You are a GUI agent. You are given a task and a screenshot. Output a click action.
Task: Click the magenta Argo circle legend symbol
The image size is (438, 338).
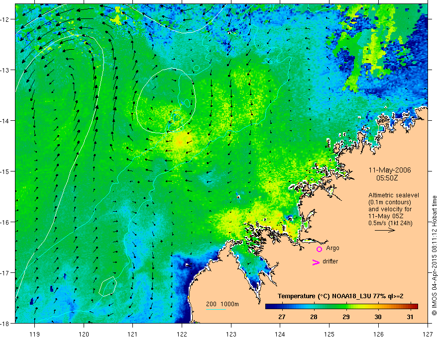tap(319, 249)
